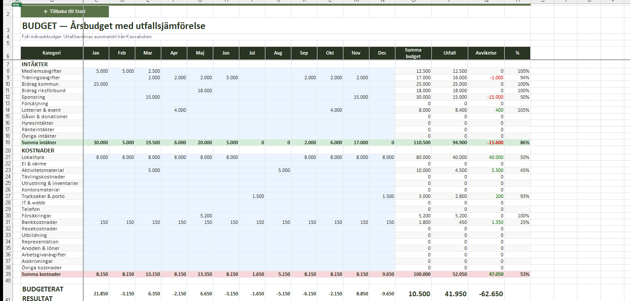Select the Bidrag riksförbund May value 18.000
This screenshot has width=630, height=301.
coord(200,91)
